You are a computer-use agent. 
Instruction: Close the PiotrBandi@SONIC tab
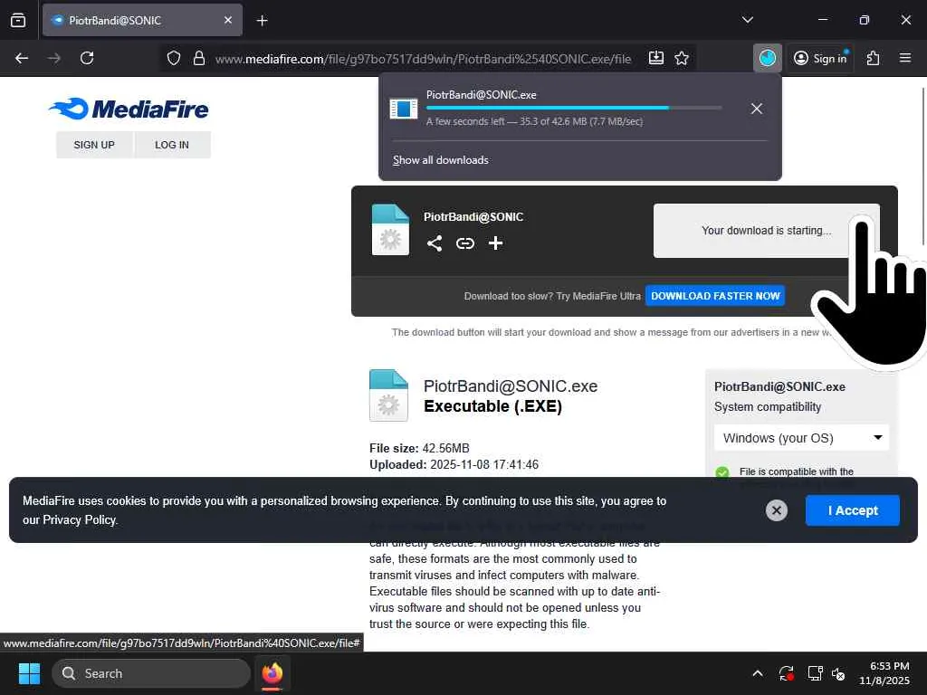(228, 20)
